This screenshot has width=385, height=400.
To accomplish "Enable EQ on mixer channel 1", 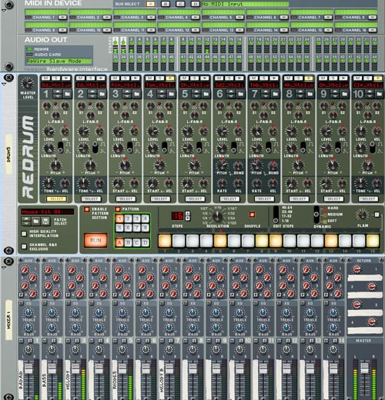I will [x=21, y=303].
